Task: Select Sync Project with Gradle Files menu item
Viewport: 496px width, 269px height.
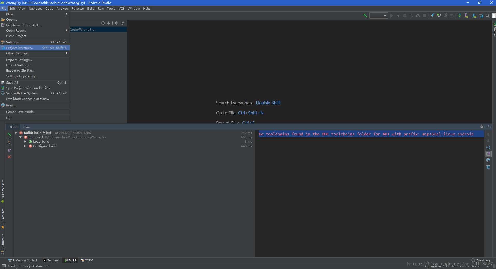Action: coord(35,88)
